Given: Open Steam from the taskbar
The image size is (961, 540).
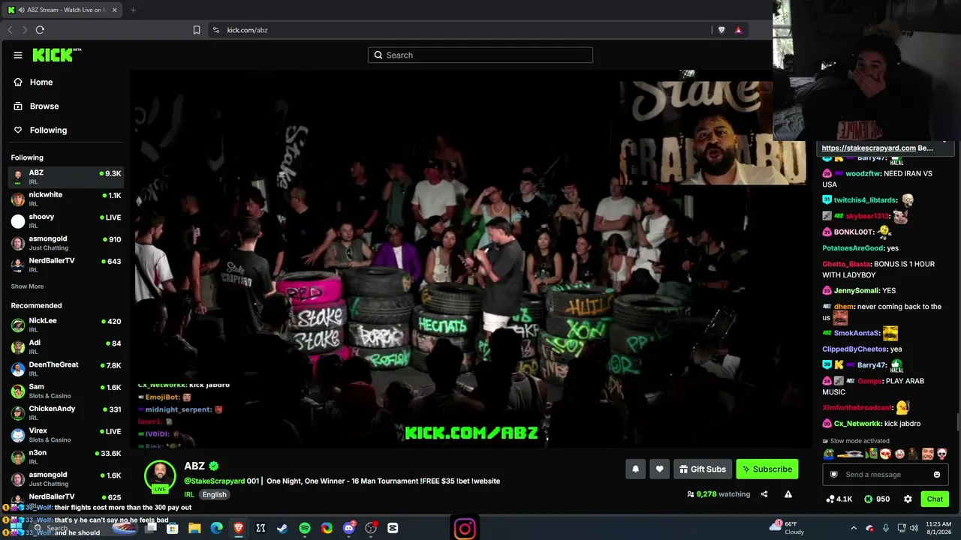Looking at the screenshot, I should (x=282, y=528).
